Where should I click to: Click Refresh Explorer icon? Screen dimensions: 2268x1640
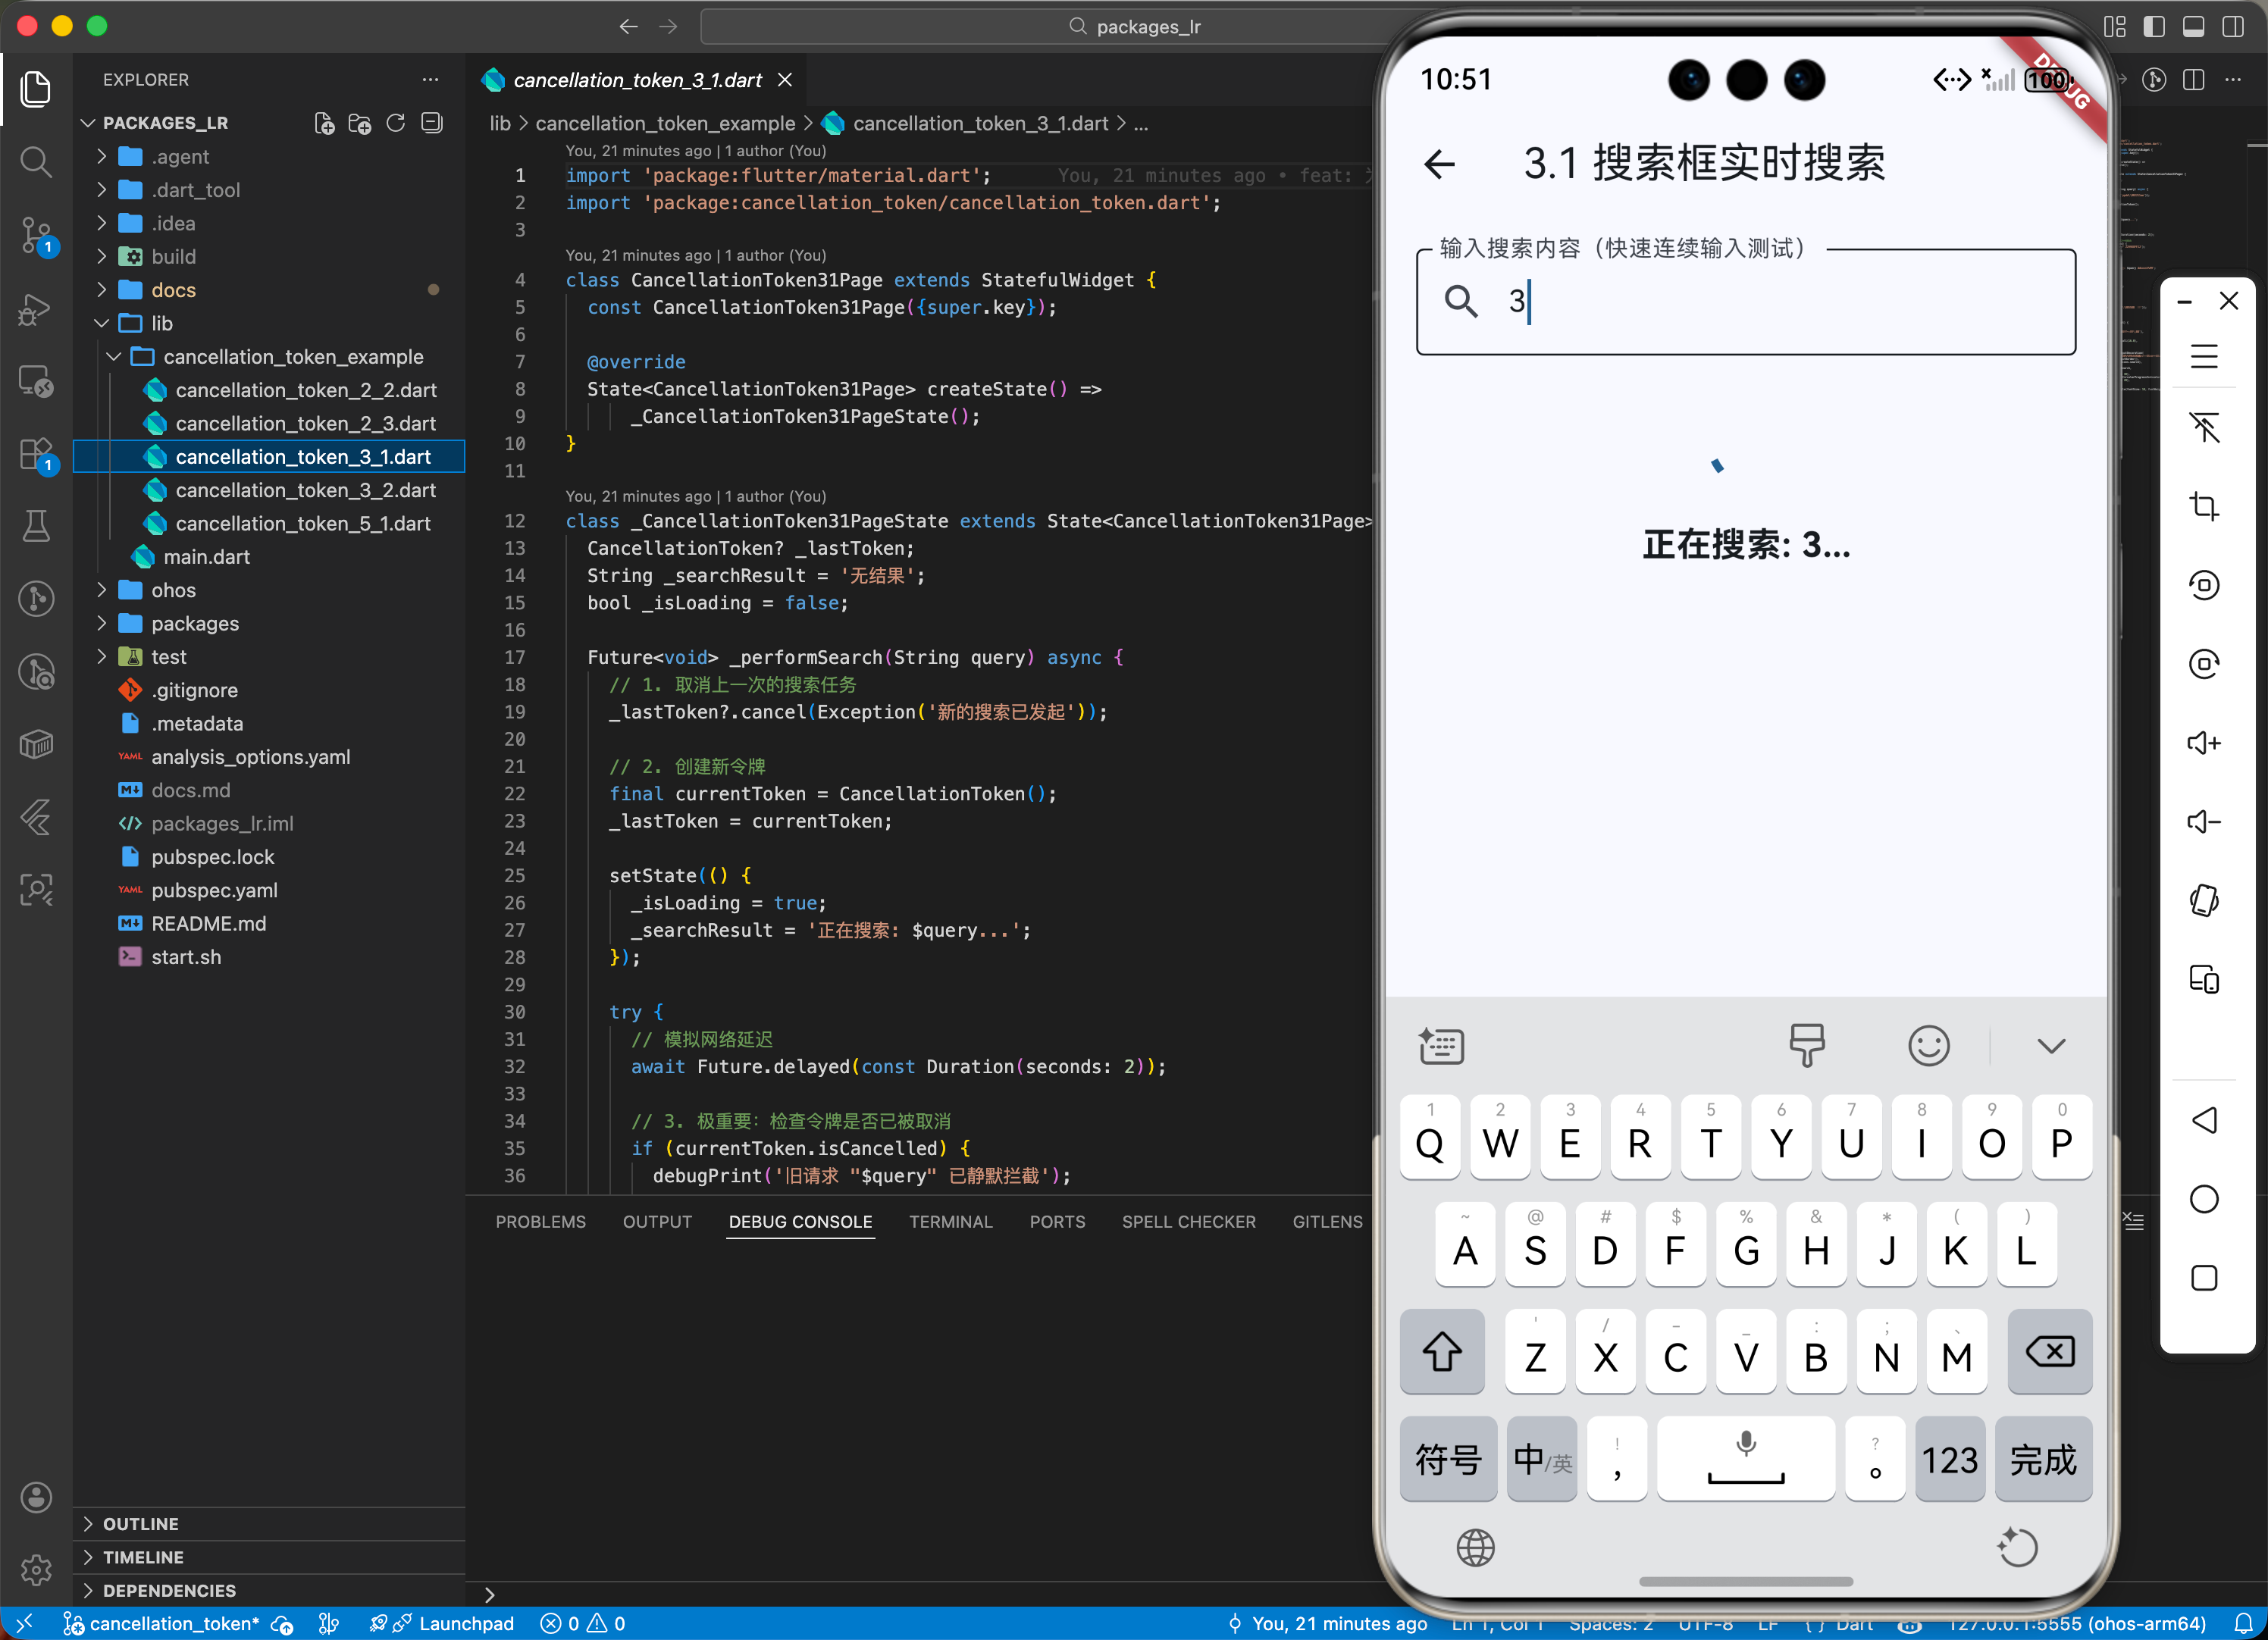pos(396,123)
